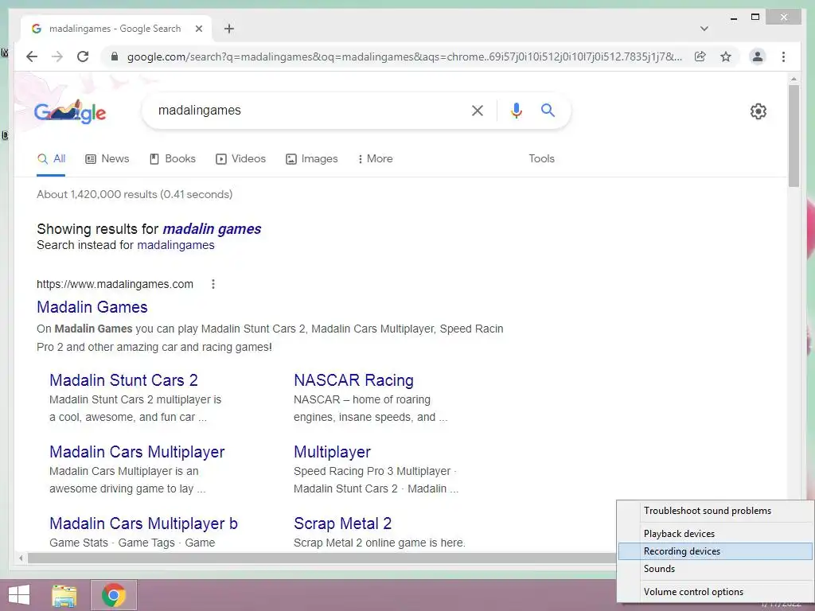Switch to the Videos tab

[x=240, y=159]
